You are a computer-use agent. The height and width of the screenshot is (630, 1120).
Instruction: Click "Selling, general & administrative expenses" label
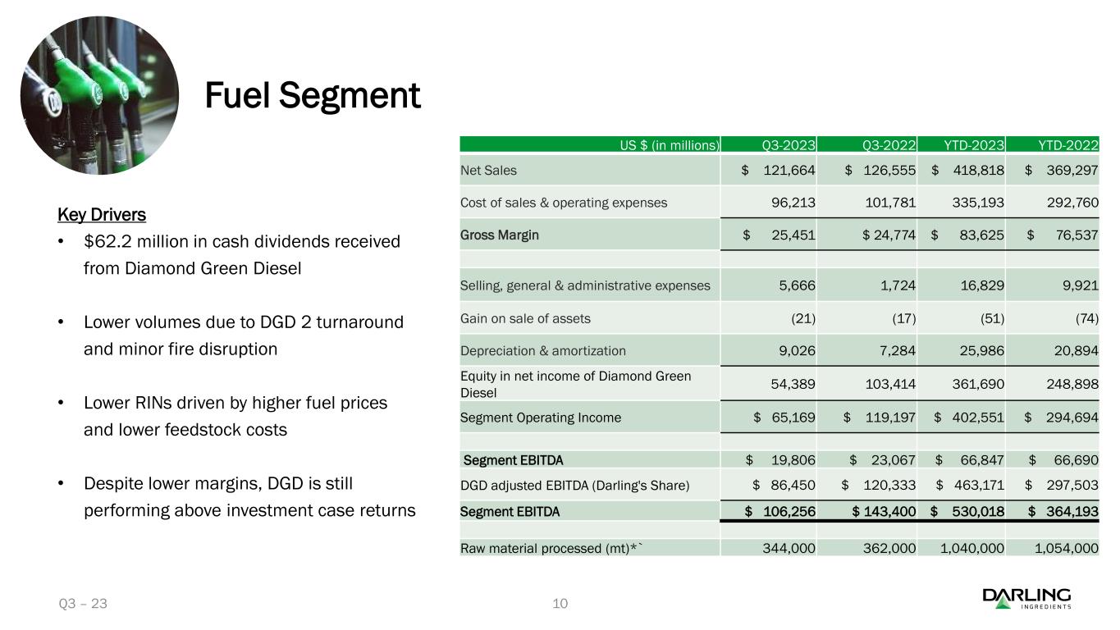click(x=586, y=285)
